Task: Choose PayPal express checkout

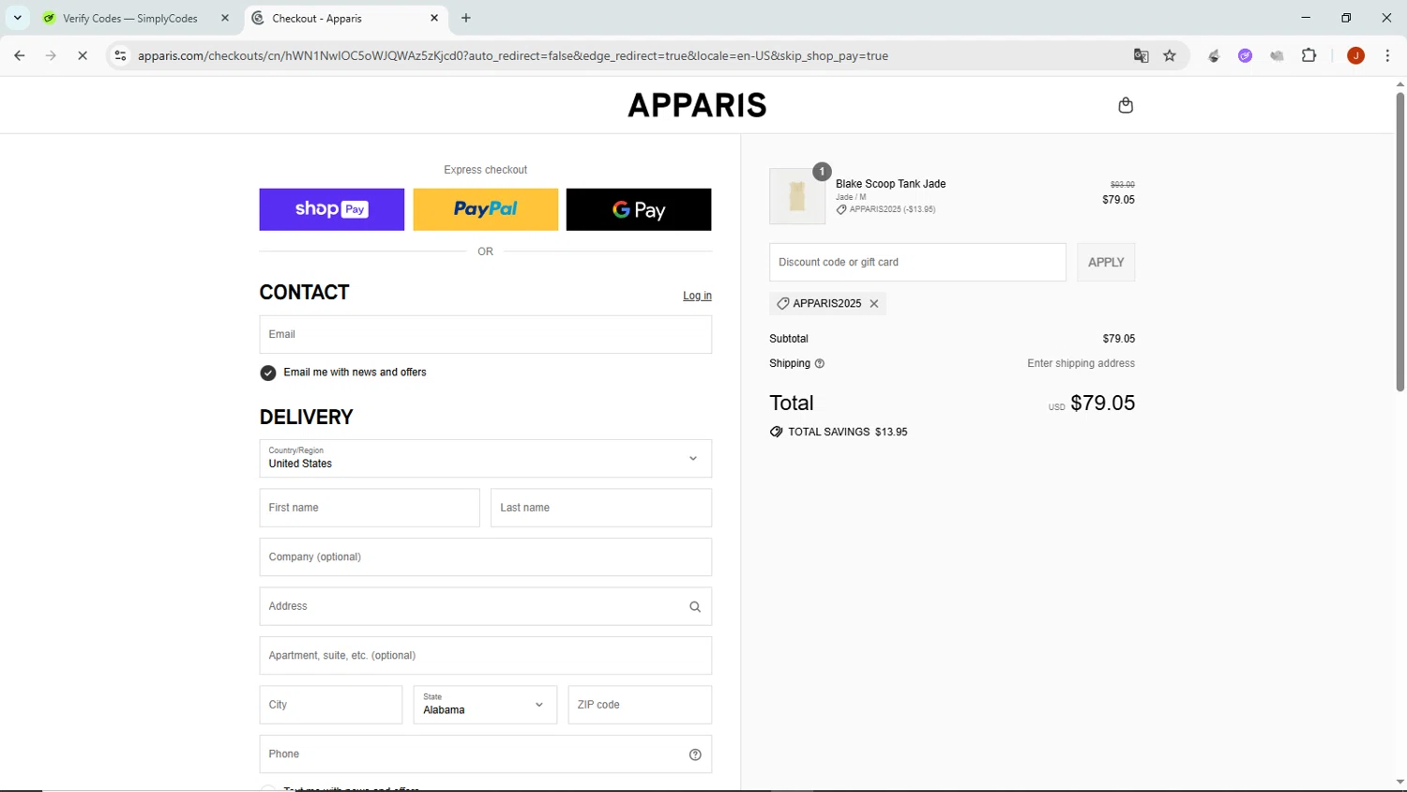Action: point(486,209)
